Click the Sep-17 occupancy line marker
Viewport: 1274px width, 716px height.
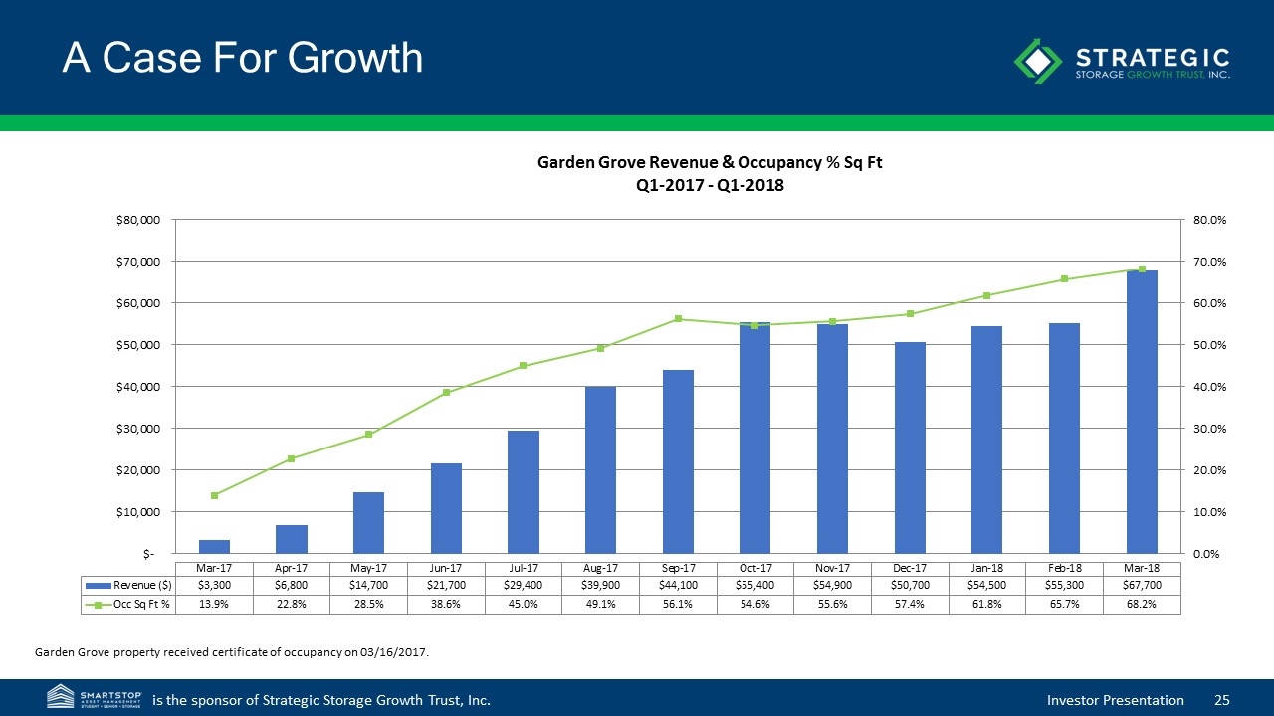[x=678, y=318]
